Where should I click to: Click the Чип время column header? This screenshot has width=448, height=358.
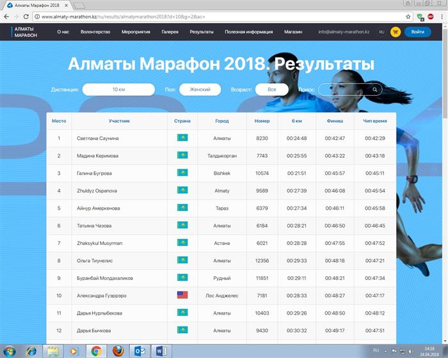(375, 120)
